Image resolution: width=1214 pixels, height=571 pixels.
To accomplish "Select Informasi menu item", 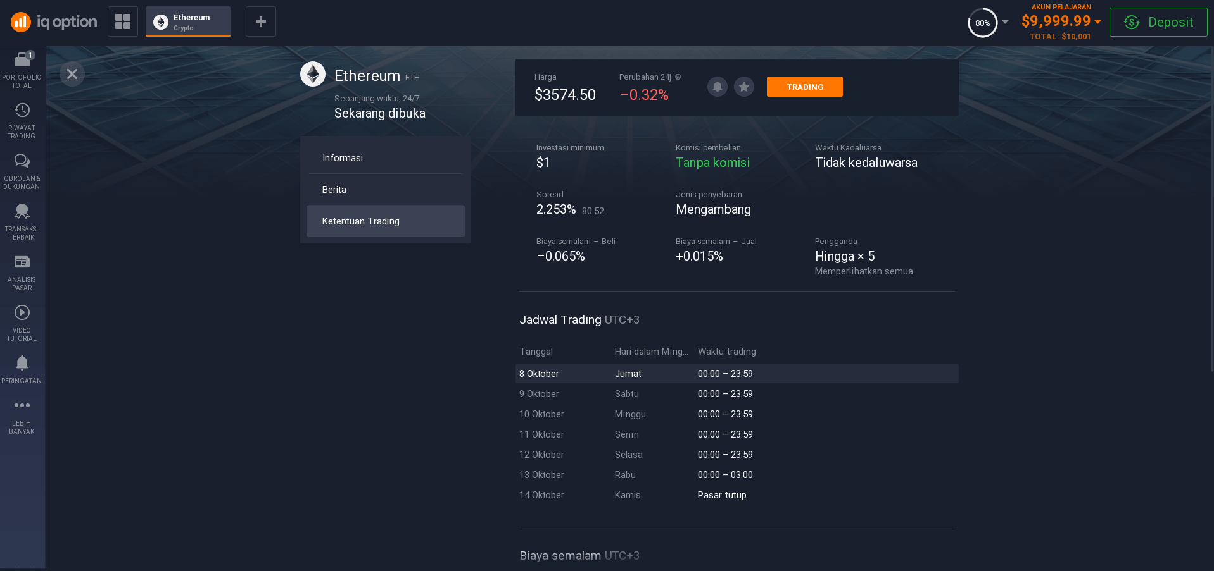I will (x=386, y=158).
